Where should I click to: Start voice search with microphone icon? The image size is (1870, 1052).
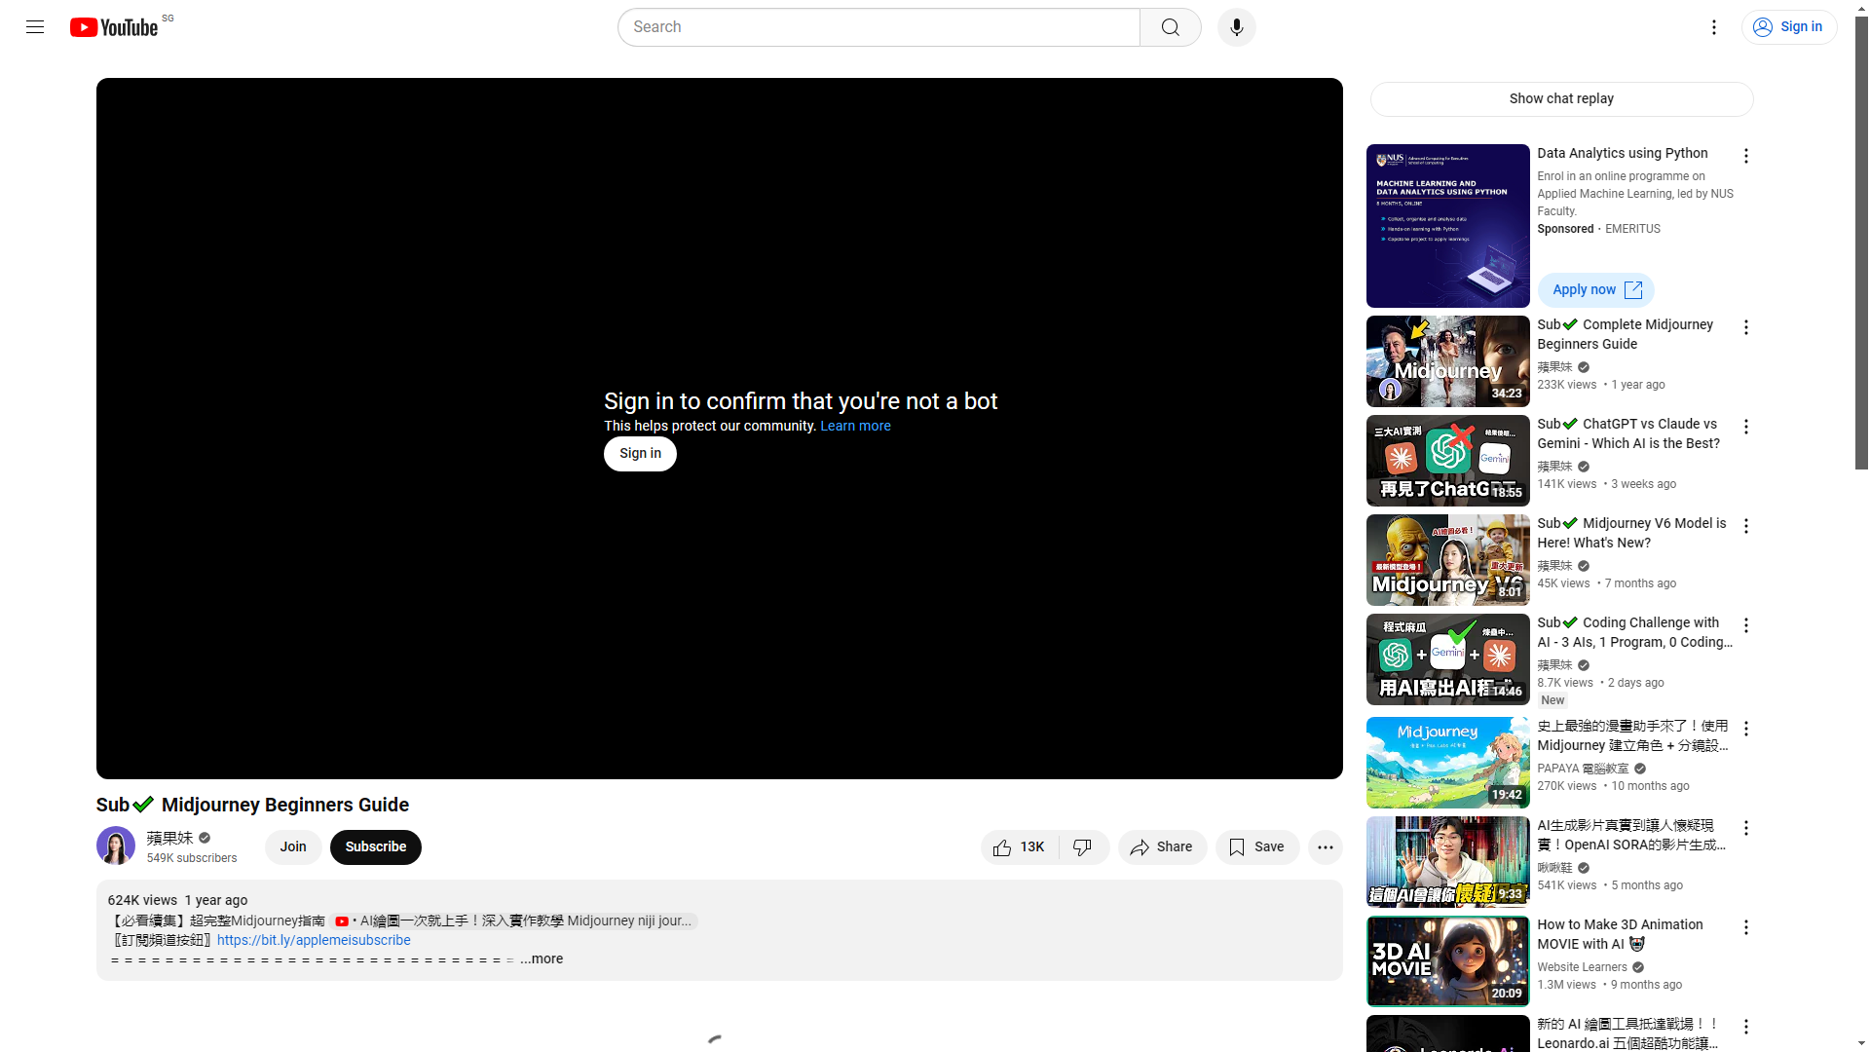tap(1236, 27)
